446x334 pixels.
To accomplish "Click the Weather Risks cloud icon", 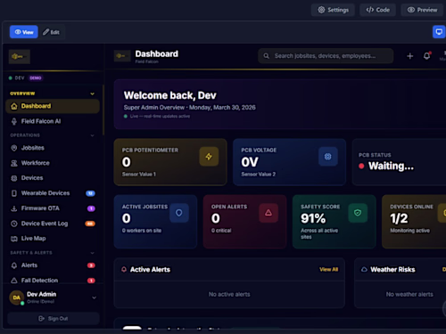I will (364, 270).
